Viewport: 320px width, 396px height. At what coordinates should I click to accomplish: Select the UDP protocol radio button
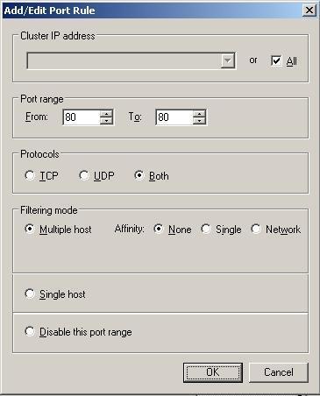pos(84,175)
